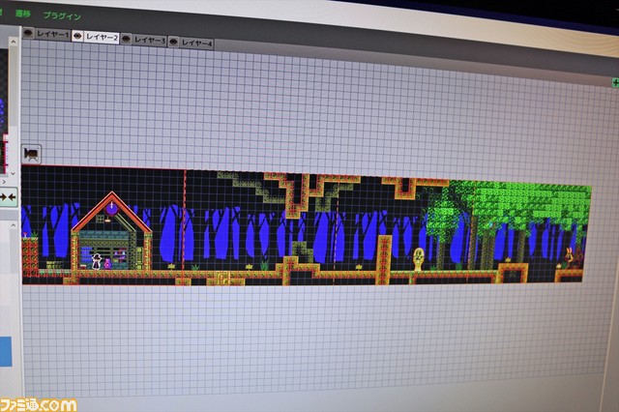Click the camera icon above the scene
This screenshot has height=412, width=619.
point(31,154)
